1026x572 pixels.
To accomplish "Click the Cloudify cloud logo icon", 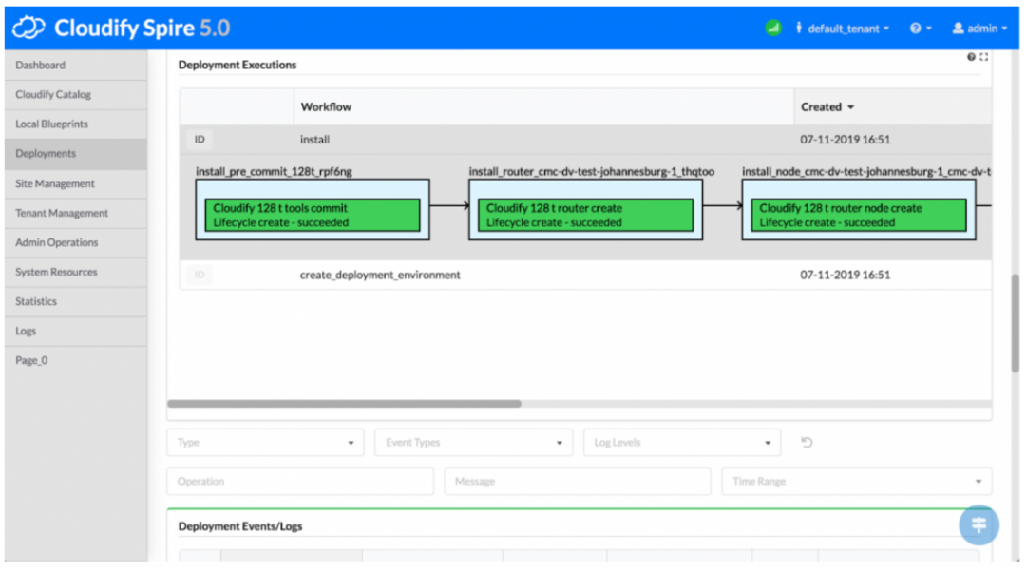I will click(x=28, y=28).
